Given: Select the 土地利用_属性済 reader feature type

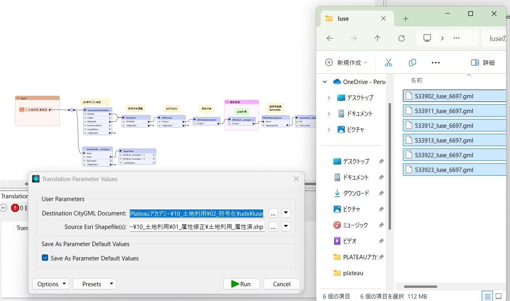Looking at the screenshot, I should coord(35,109).
